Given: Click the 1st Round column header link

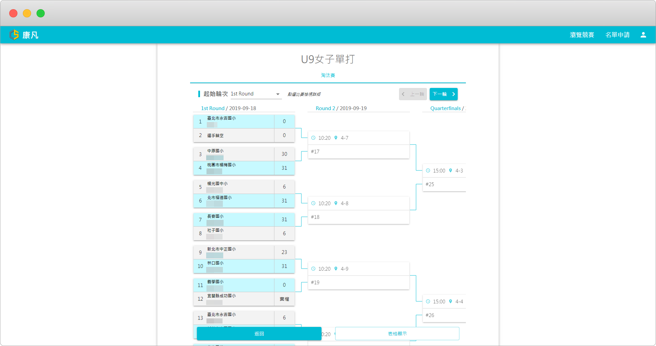Looking at the screenshot, I should pos(213,108).
